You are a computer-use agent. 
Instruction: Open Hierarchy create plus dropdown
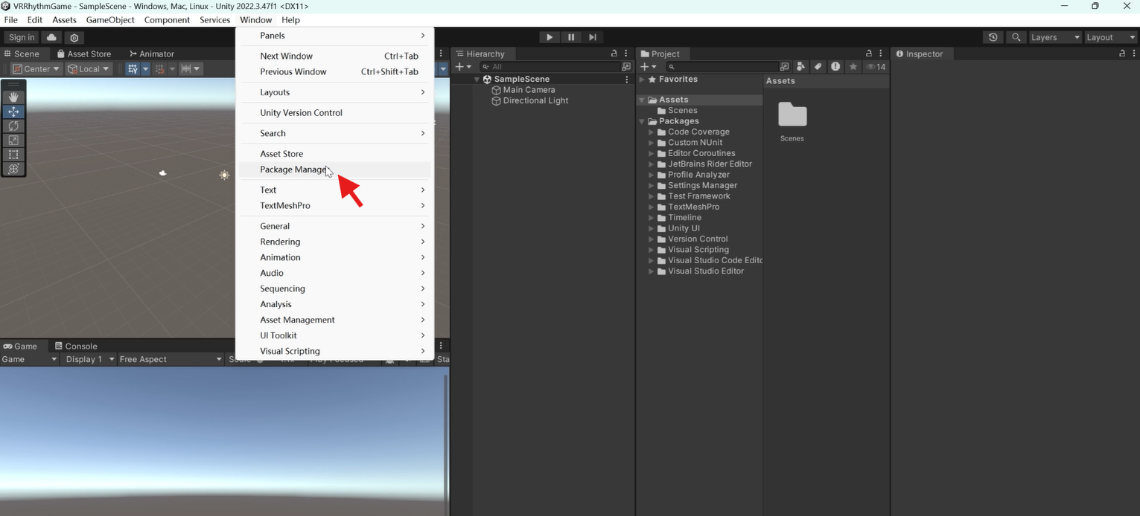(462, 67)
